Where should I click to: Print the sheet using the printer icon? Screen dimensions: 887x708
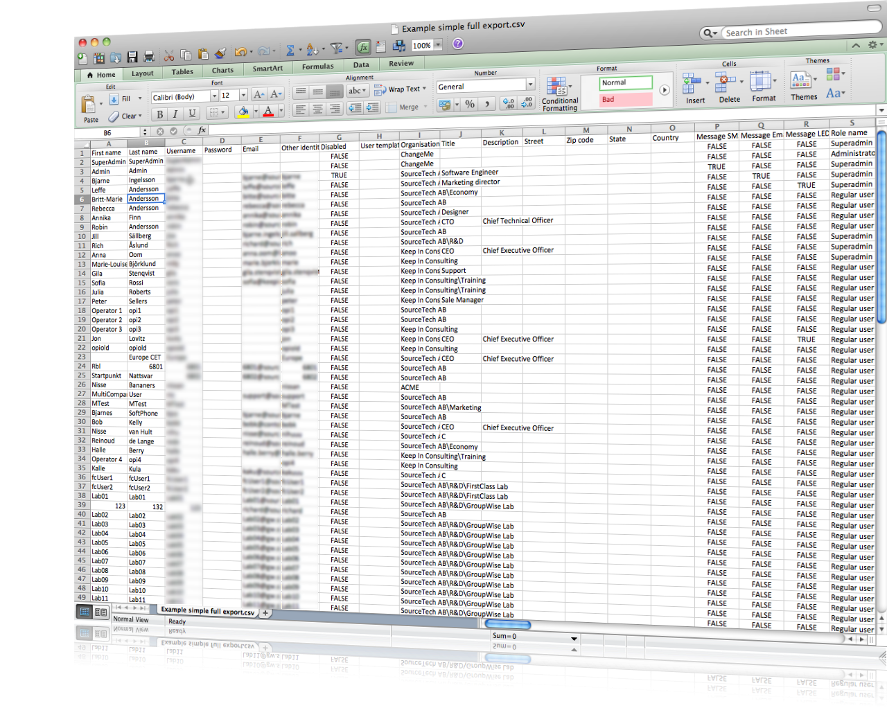pos(148,57)
